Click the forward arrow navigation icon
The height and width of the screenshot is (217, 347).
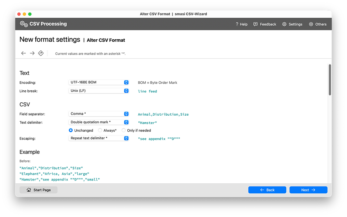32,53
